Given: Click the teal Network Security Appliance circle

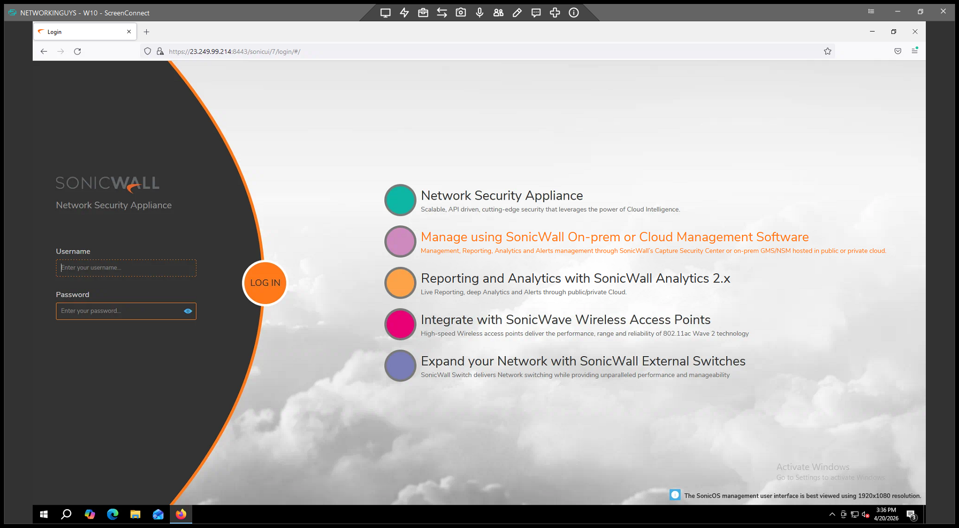Looking at the screenshot, I should tap(400, 200).
